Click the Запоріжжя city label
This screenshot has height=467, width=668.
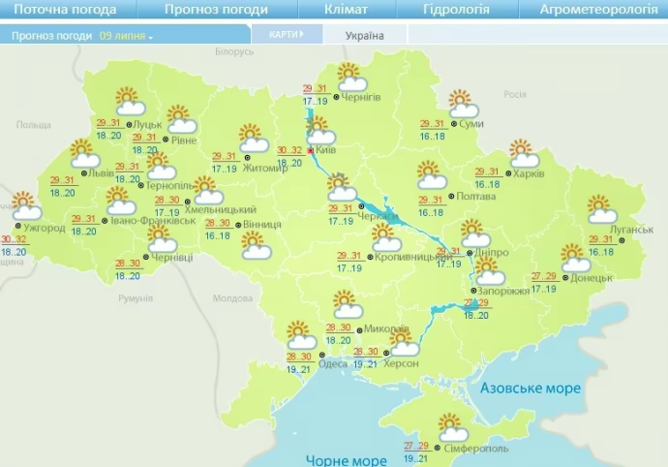[x=503, y=291]
